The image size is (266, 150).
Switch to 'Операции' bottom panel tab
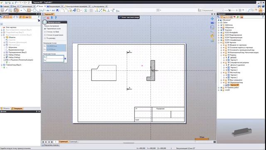(17, 108)
